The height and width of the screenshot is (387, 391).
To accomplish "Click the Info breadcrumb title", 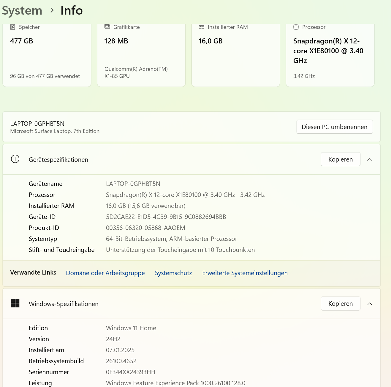I will [72, 10].
